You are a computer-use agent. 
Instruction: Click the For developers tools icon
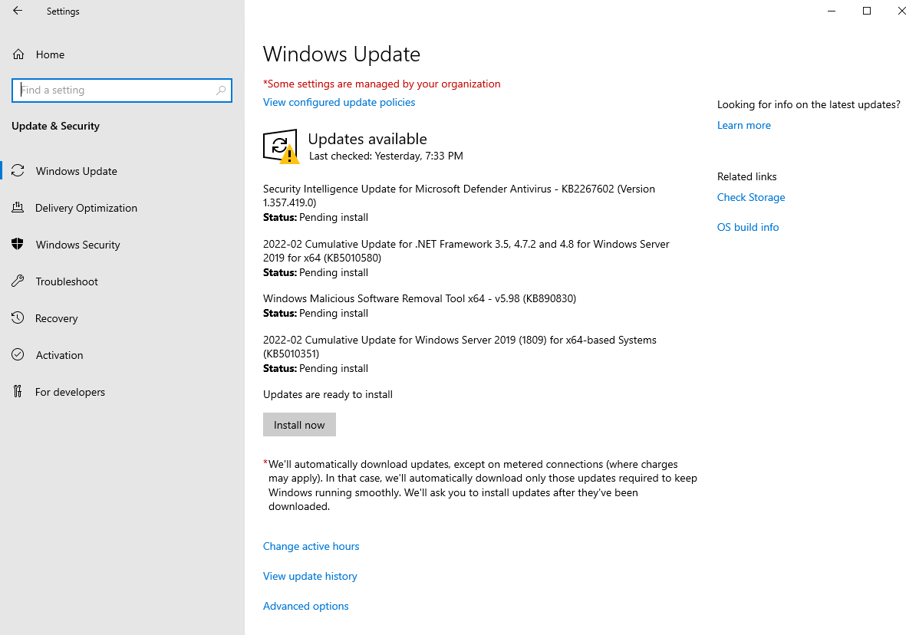coord(18,391)
